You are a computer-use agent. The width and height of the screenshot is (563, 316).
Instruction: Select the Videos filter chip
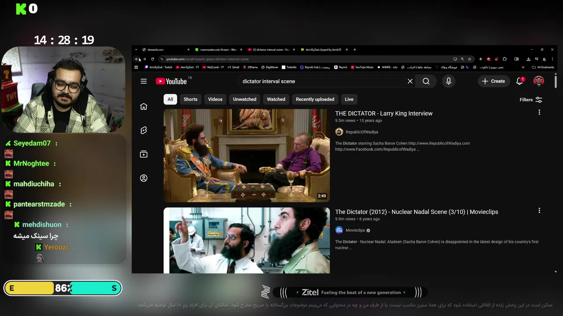(215, 99)
